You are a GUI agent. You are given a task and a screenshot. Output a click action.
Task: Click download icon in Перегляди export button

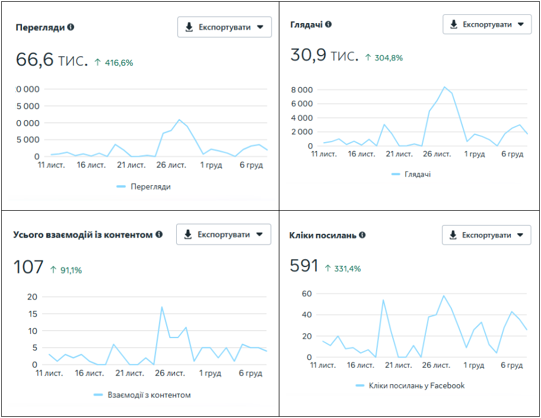coord(189,27)
